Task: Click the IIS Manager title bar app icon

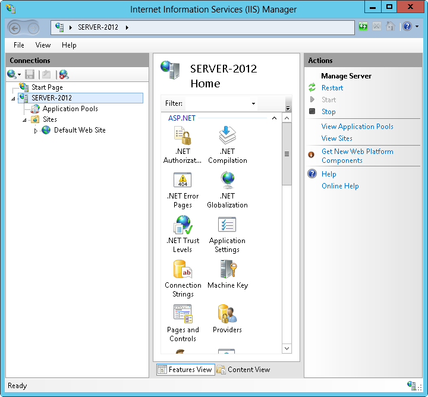Action: (11, 9)
